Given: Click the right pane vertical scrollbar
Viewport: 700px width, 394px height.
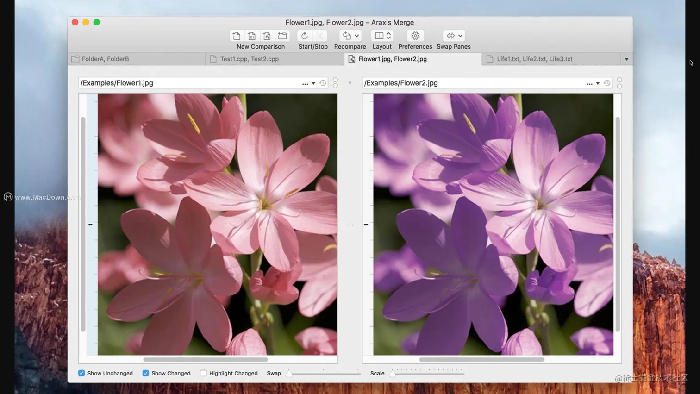Looking at the screenshot, I should point(618,224).
